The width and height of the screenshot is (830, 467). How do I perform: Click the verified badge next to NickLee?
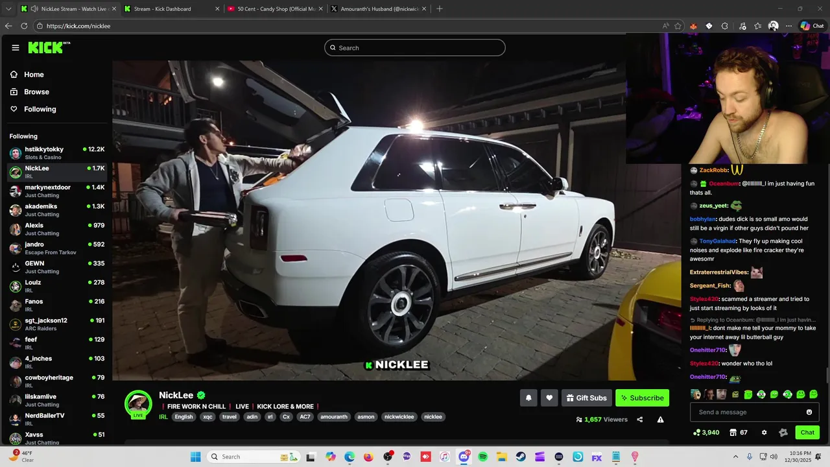click(x=201, y=396)
